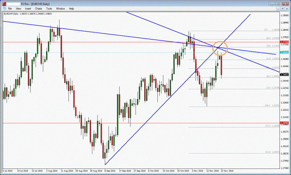Image resolution: width=291 pixels, height=175 pixels.
Task: Click the 1.29690 price axis label
Action: (284, 139)
